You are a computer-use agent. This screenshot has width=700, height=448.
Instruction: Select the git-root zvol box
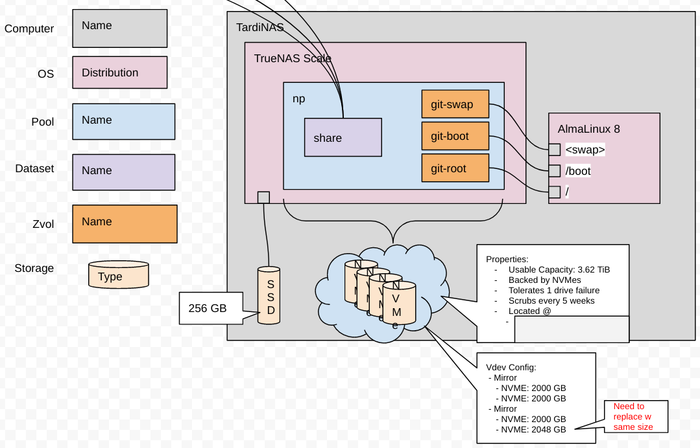(455, 168)
